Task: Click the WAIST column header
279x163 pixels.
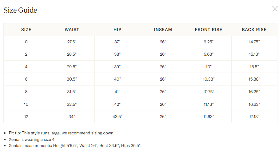Action: (72, 30)
